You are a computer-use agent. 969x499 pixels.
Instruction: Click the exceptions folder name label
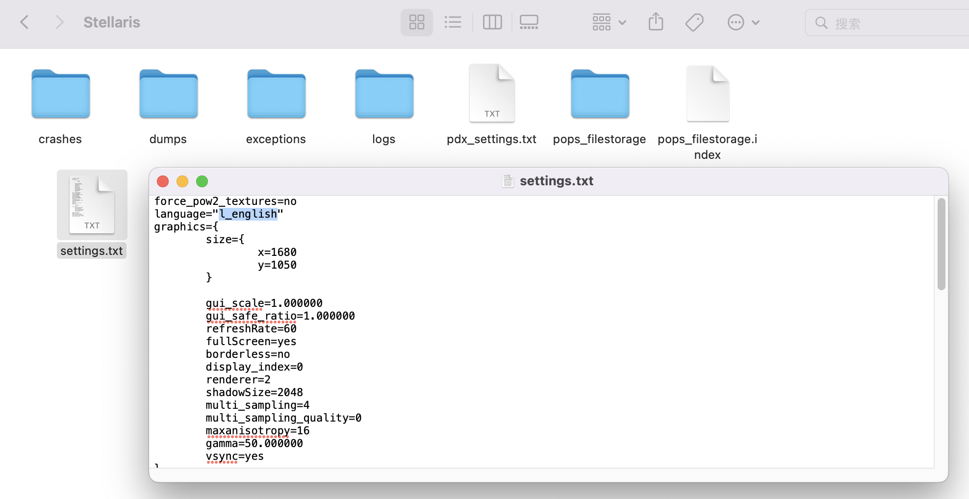coord(276,139)
